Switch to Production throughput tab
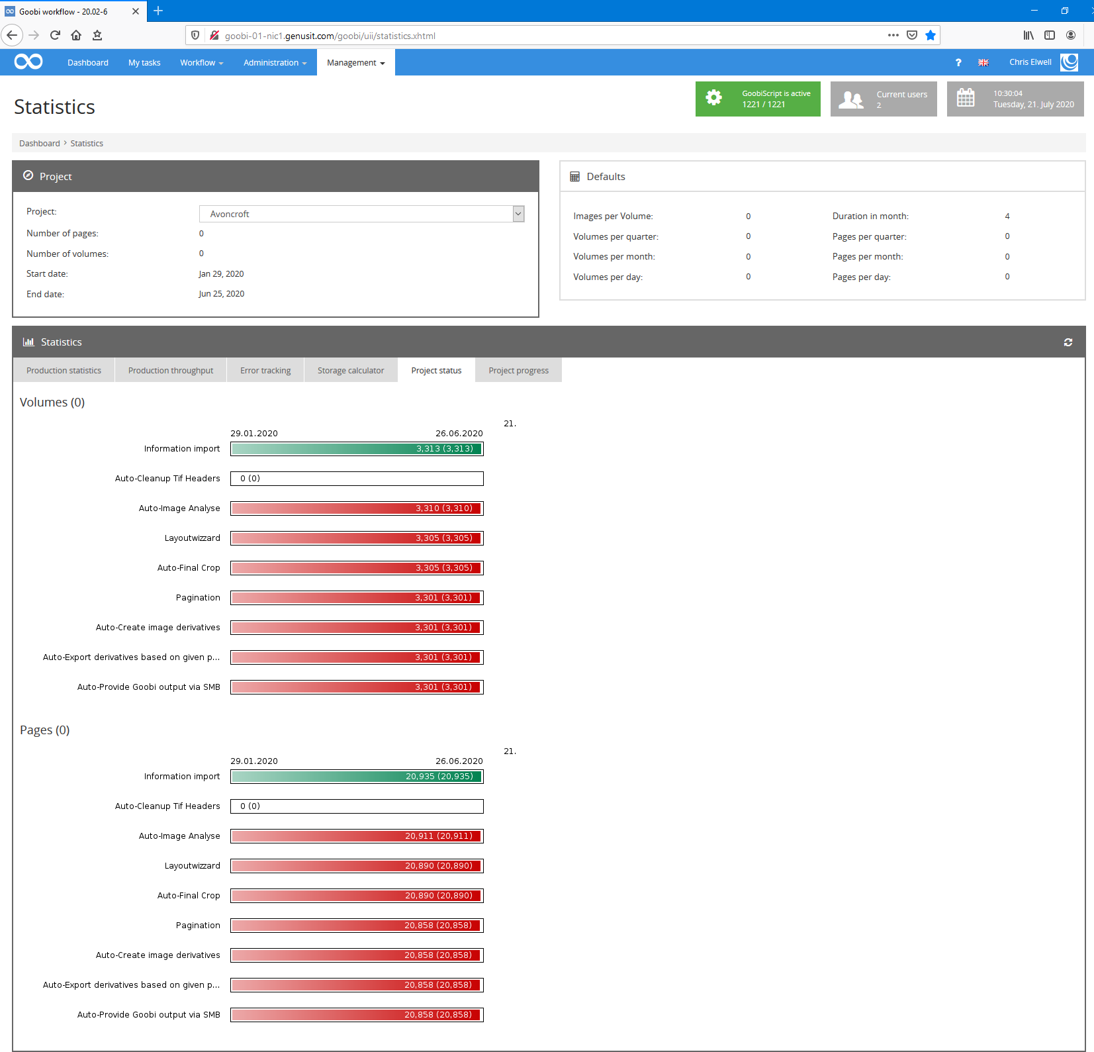The height and width of the screenshot is (1052, 1094). tap(171, 370)
